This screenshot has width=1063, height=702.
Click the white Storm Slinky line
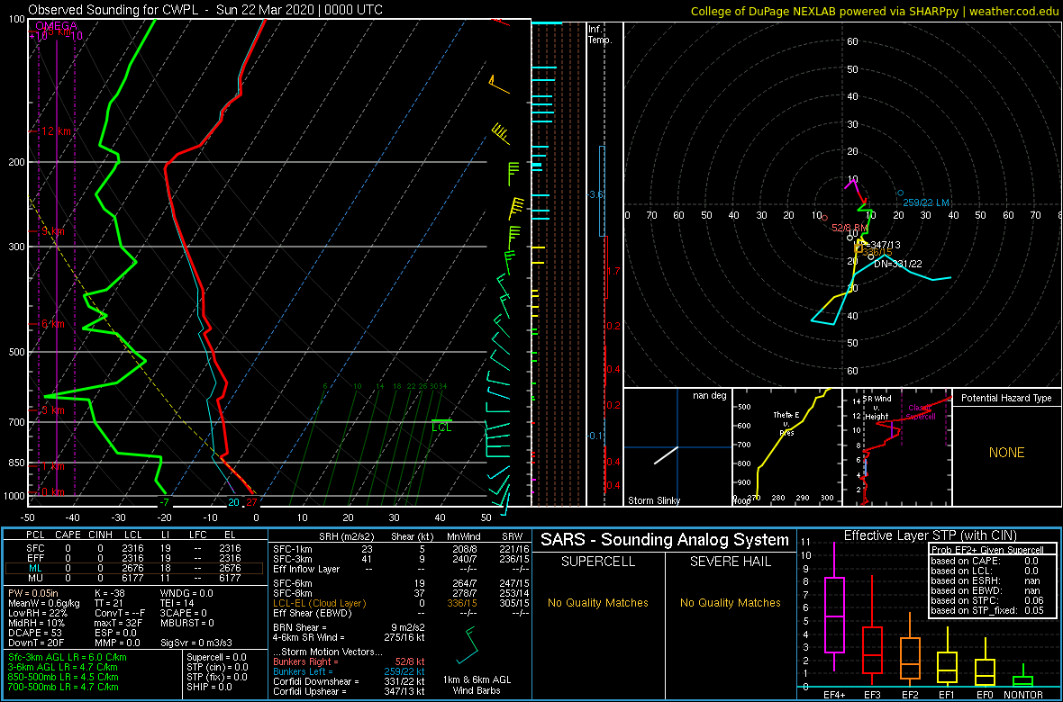pos(667,455)
